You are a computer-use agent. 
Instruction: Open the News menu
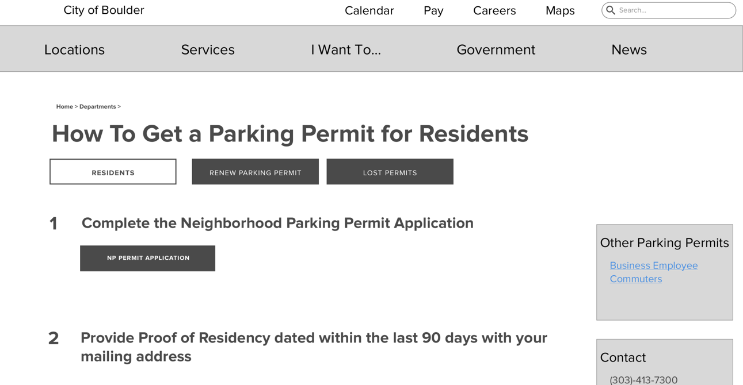point(629,49)
